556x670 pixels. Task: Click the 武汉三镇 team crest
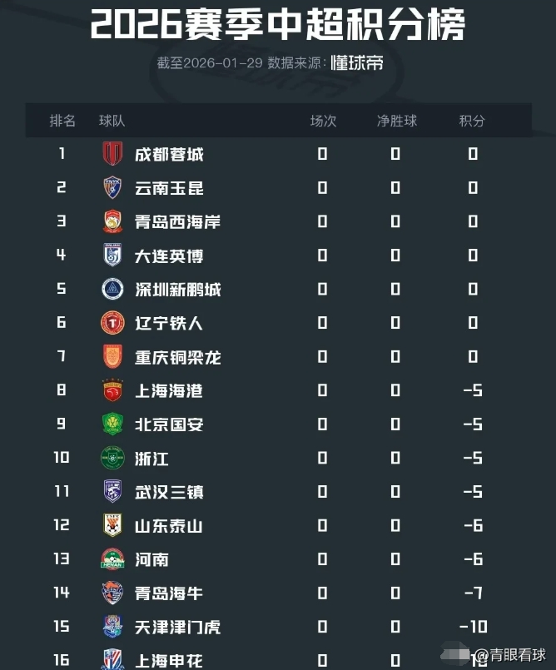click(x=112, y=492)
